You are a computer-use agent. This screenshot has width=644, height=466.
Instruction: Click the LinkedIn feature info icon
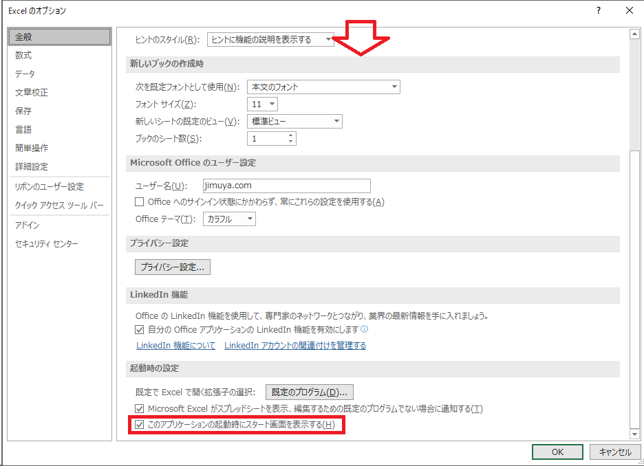(x=364, y=329)
